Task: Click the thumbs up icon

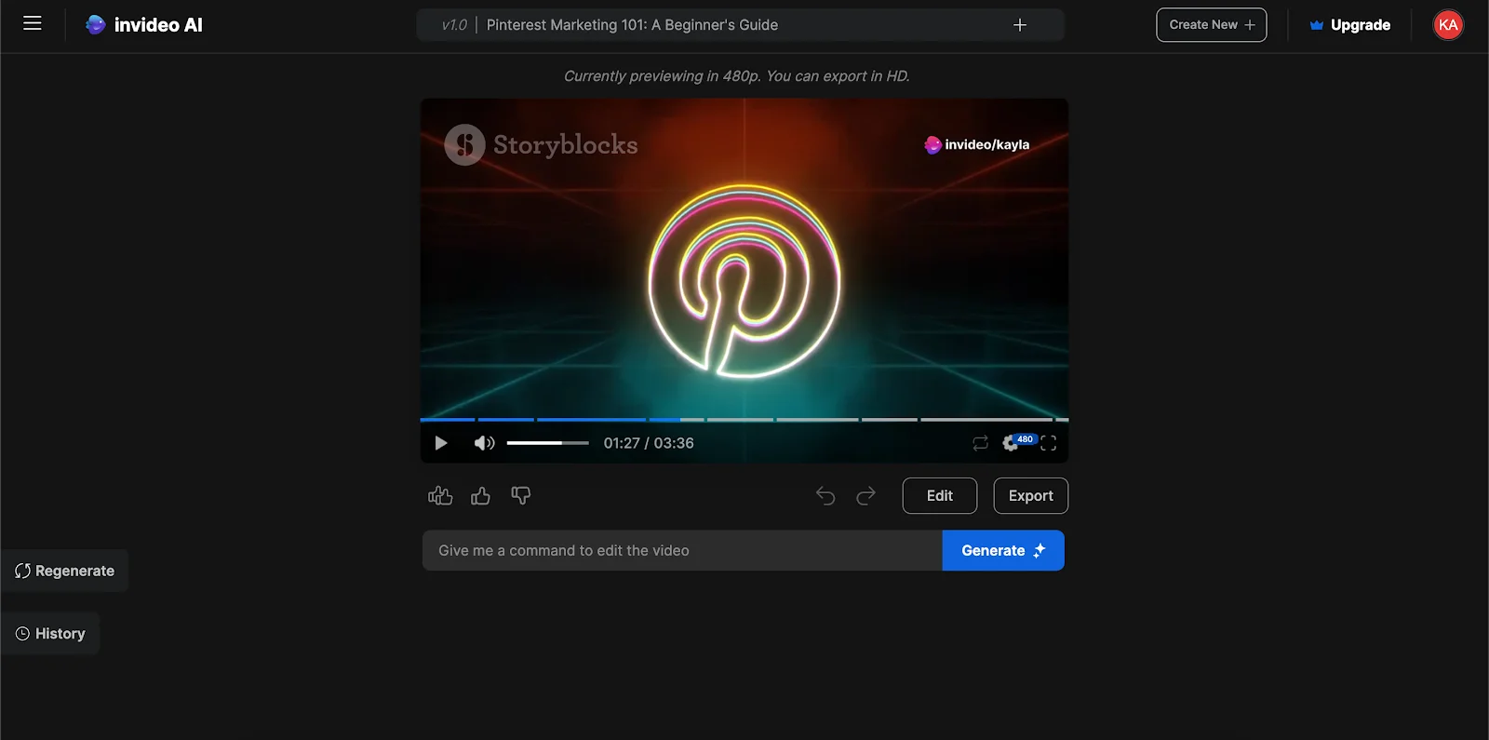Action: 480,496
